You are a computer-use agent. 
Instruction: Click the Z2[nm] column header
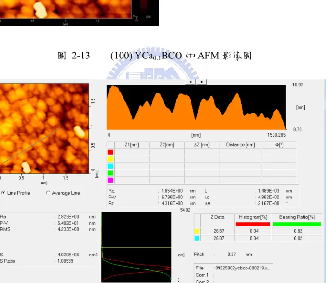[x=167, y=145]
